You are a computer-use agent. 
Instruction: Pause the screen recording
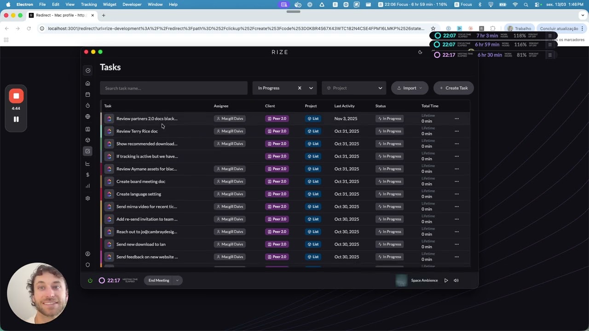[16, 119]
